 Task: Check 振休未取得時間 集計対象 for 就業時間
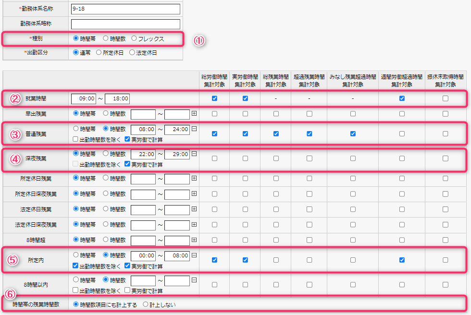tap(446, 98)
